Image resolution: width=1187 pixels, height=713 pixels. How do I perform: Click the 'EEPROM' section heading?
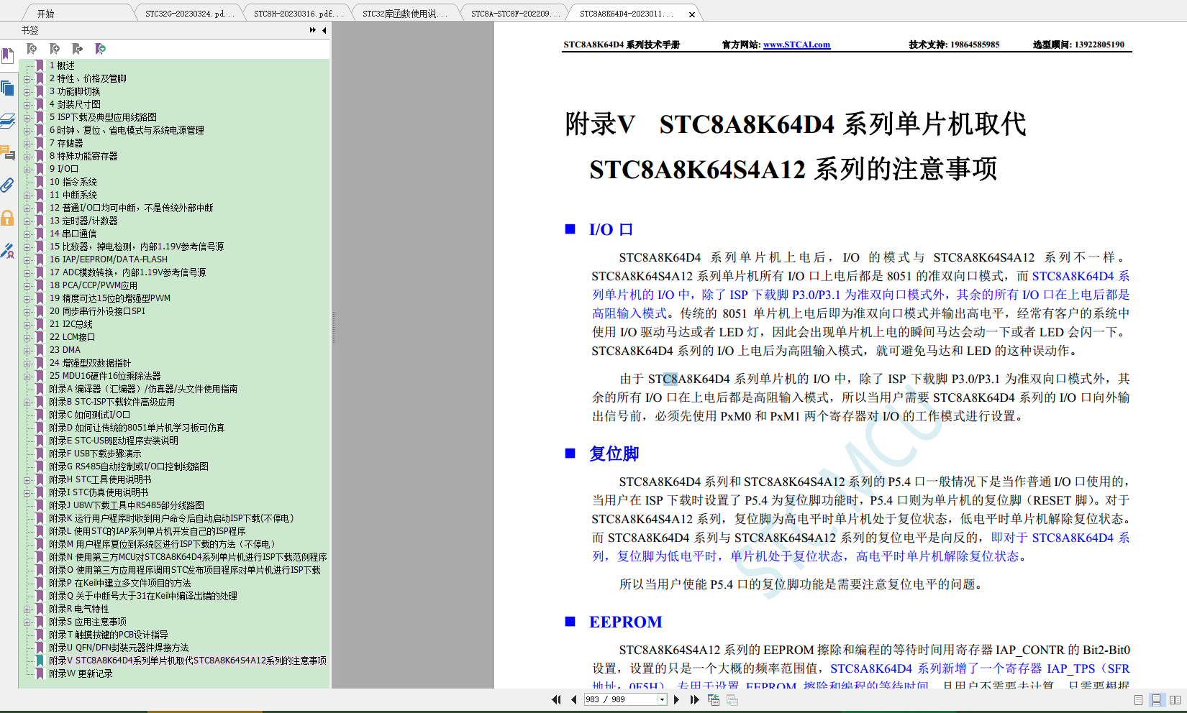point(625,622)
